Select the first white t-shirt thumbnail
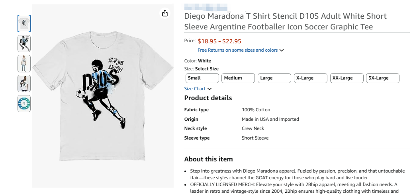 (24, 23)
